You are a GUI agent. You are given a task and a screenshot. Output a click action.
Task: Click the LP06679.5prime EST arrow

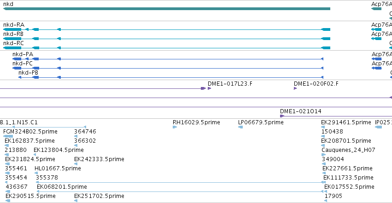pos(240,127)
